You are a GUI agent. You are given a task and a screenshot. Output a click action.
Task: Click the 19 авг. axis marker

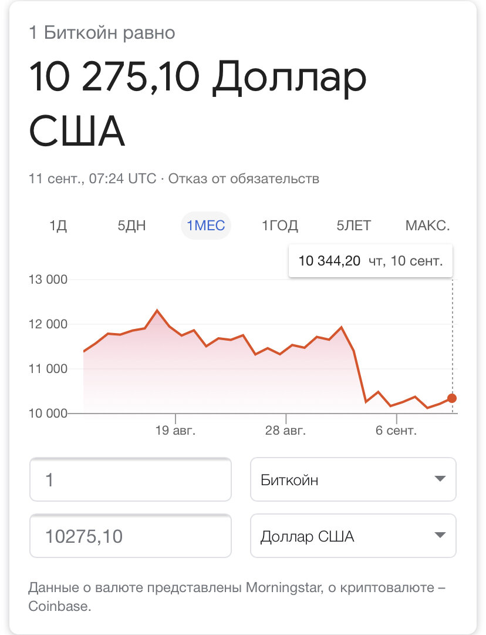point(176,430)
